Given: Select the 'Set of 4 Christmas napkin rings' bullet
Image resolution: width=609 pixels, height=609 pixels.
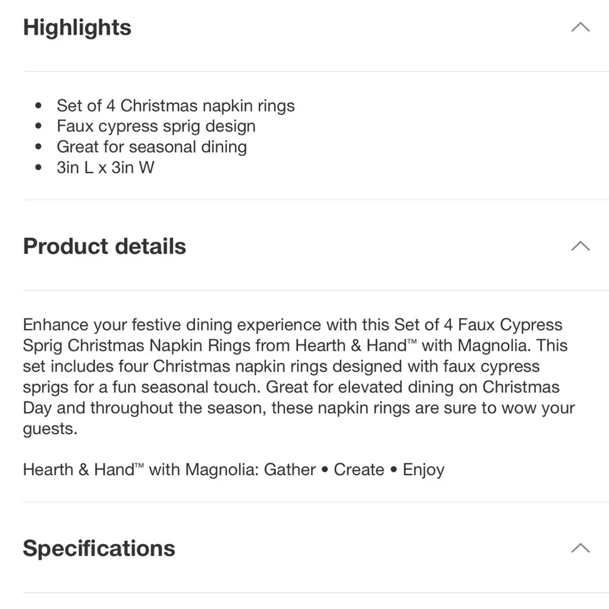Looking at the screenshot, I should click(175, 105).
